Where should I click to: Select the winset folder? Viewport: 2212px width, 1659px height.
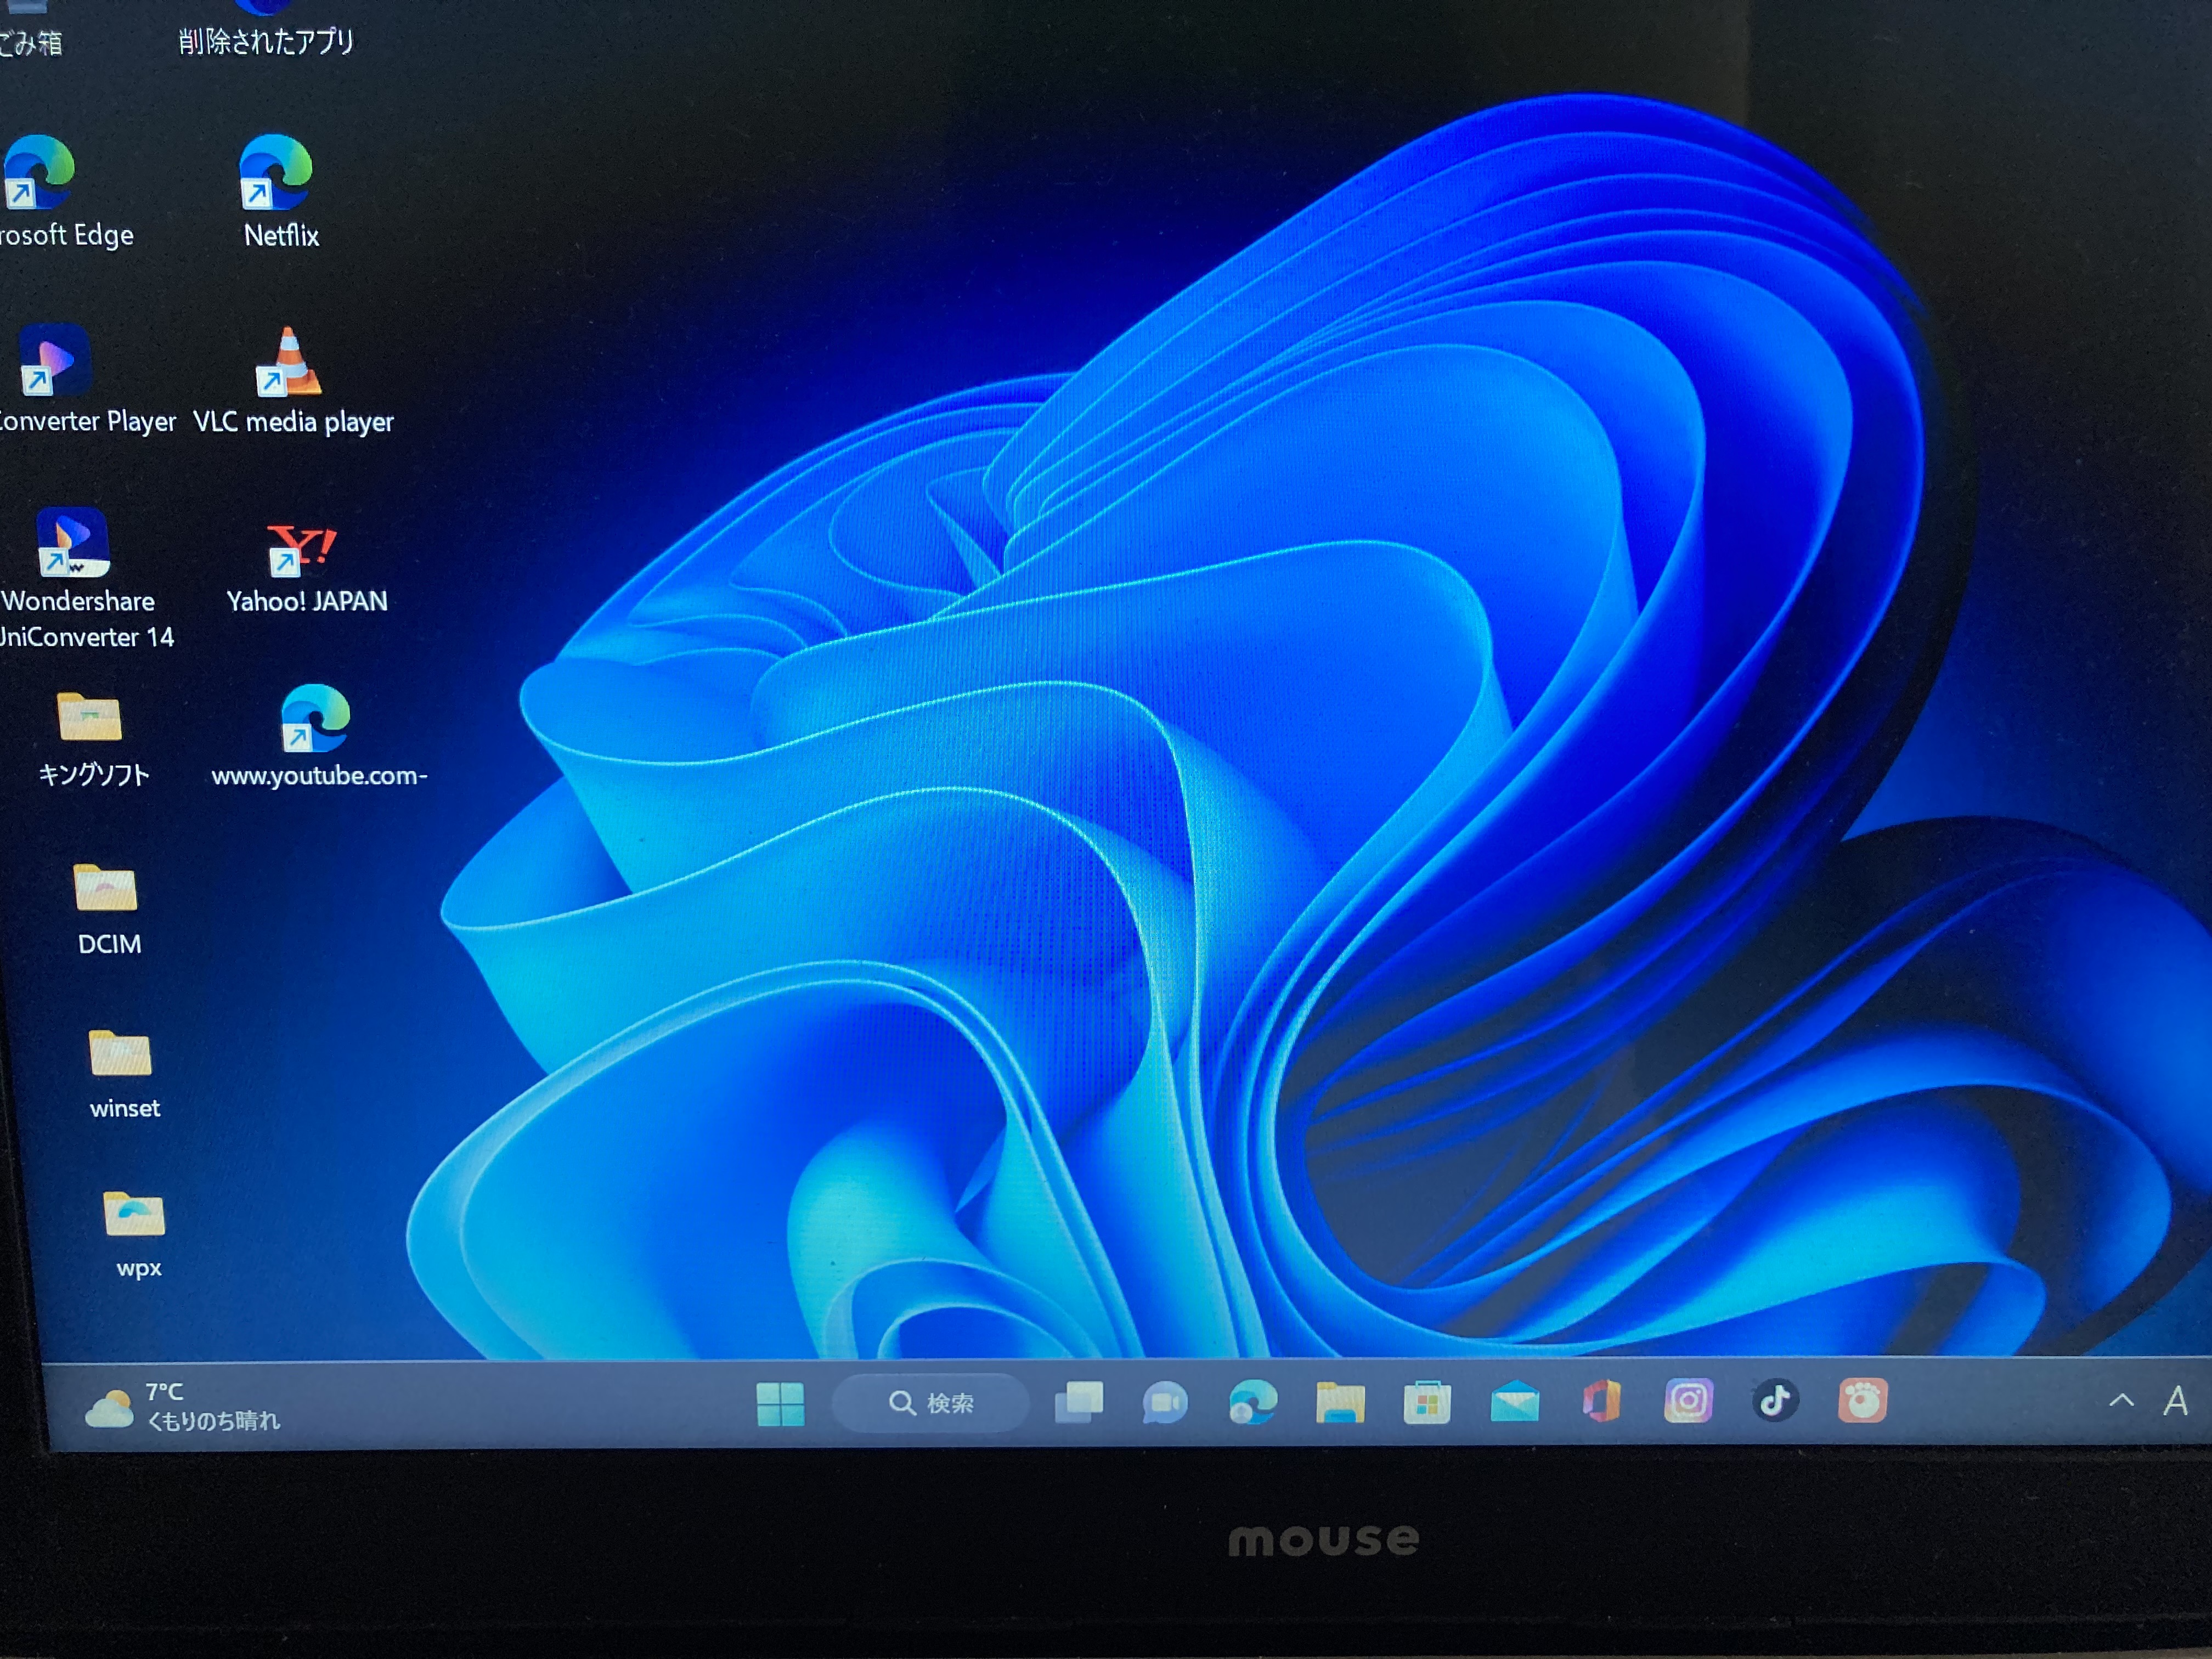tap(122, 1074)
